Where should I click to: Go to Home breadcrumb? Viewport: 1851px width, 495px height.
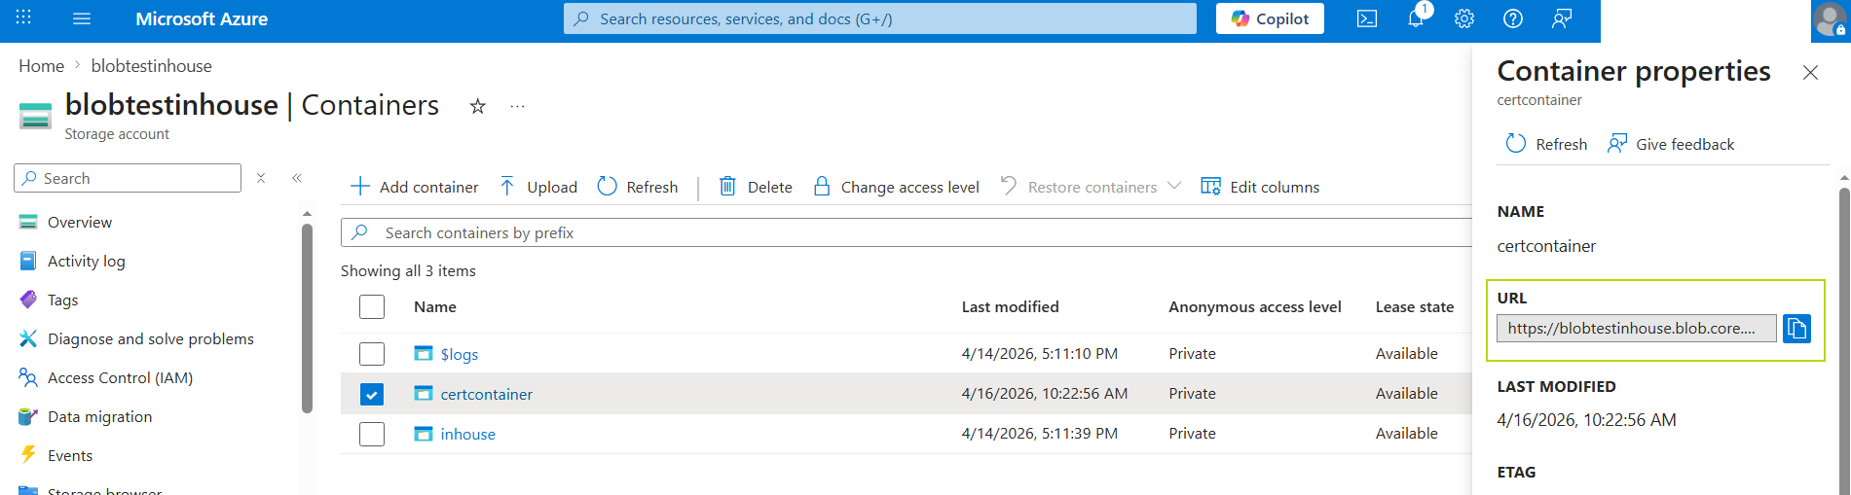pyautogui.click(x=41, y=65)
